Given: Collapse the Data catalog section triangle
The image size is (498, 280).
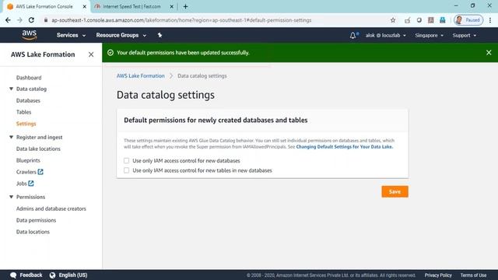Looking at the screenshot, I should tap(11, 89).
